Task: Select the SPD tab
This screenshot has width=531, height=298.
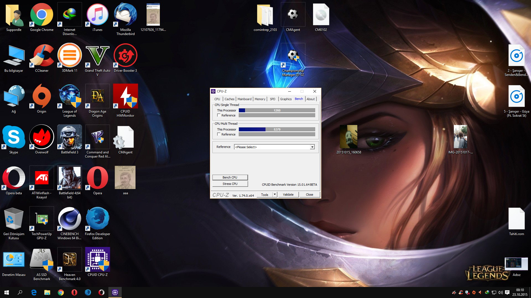Action: [x=273, y=99]
